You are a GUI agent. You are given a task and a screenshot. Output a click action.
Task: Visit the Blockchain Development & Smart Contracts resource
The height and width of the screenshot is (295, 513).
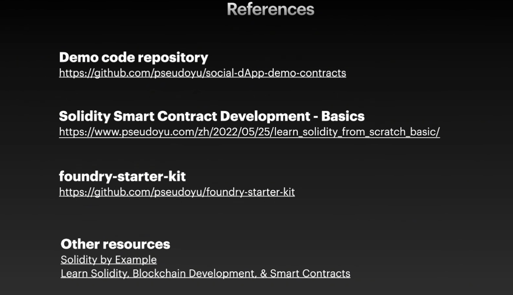[x=205, y=273]
